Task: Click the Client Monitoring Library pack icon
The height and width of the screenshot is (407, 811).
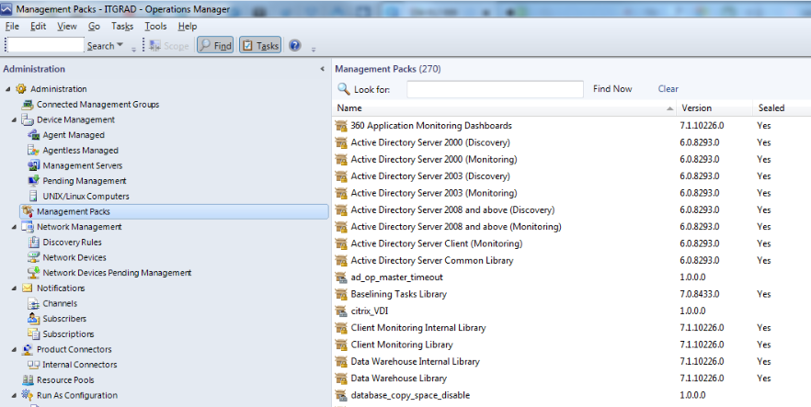Action: (341, 345)
